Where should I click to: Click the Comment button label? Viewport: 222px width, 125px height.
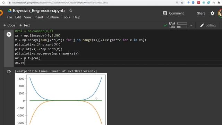click(176, 13)
